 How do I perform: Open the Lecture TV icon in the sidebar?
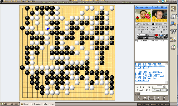pos(173,16)
